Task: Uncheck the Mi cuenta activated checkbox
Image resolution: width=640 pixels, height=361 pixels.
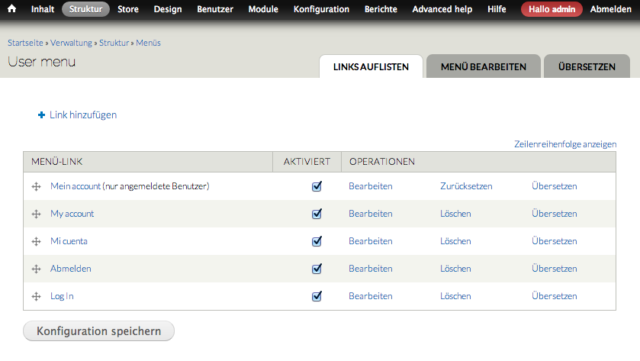Action: click(x=317, y=241)
